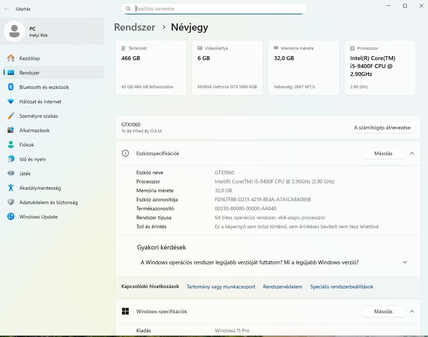Open Tartomány vagy munkacsoport link
The width and height of the screenshot is (428, 337).
221,287
